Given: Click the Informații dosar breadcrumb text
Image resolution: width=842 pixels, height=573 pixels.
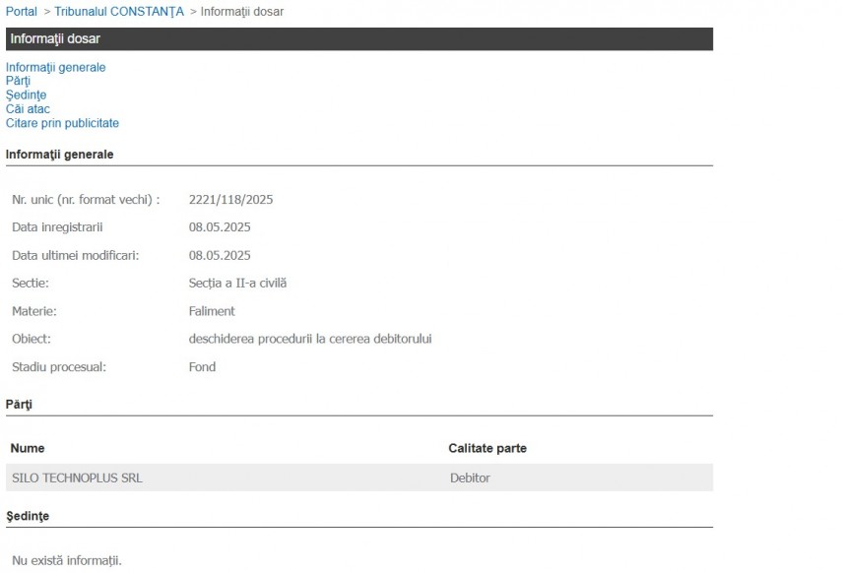Looking at the screenshot, I should (x=242, y=11).
